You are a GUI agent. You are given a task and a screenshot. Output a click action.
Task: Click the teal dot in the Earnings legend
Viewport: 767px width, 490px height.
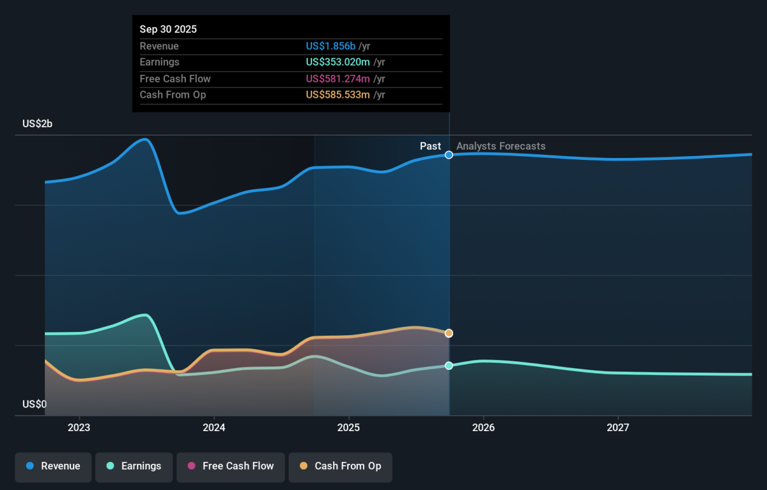[x=110, y=466]
